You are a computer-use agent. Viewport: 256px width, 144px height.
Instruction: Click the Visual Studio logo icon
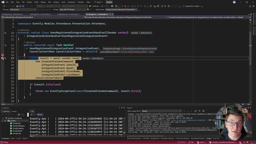[x=3, y=2]
